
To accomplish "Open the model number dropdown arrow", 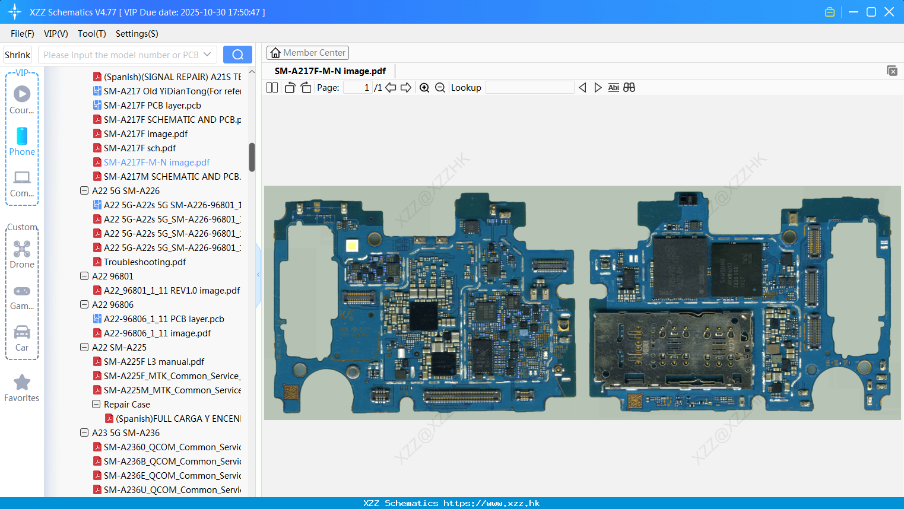I will (x=207, y=55).
